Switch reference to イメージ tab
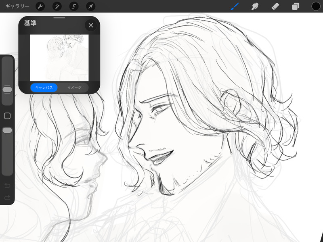This screenshot has width=323, height=242. point(74,88)
